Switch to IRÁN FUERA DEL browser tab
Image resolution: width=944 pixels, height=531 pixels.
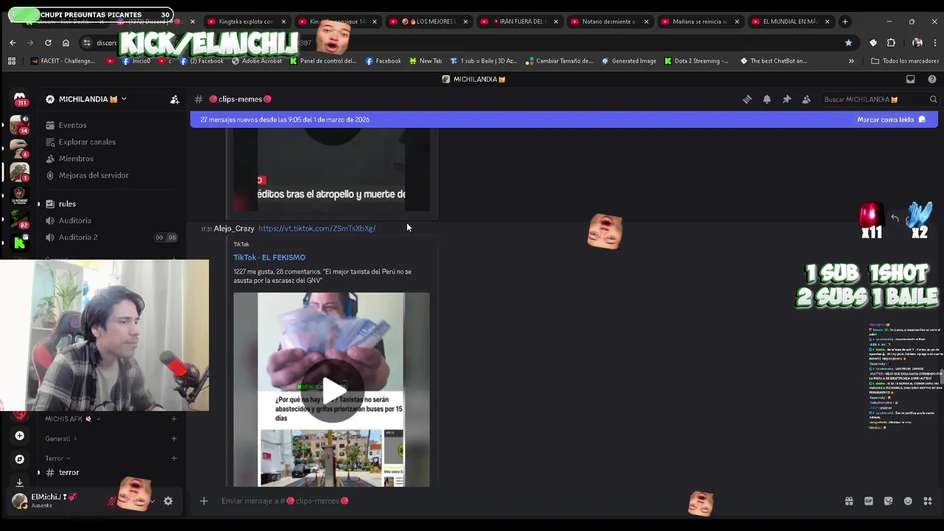pyautogui.click(x=518, y=21)
